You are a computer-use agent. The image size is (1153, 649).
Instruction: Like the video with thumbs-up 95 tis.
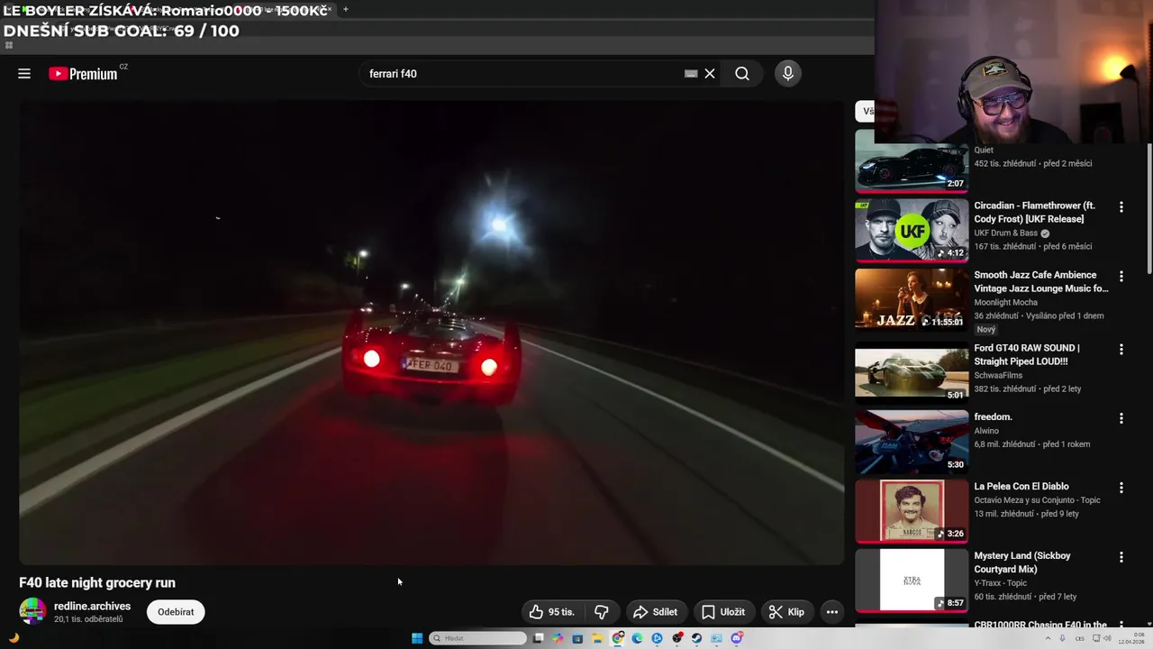pyautogui.click(x=551, y=612)
